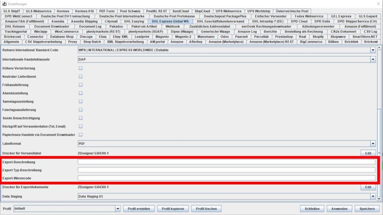The height and width of the screenshot is (215, 383).
Task: Edit Drucker für Versandlabel
Action: pos(368,153)
